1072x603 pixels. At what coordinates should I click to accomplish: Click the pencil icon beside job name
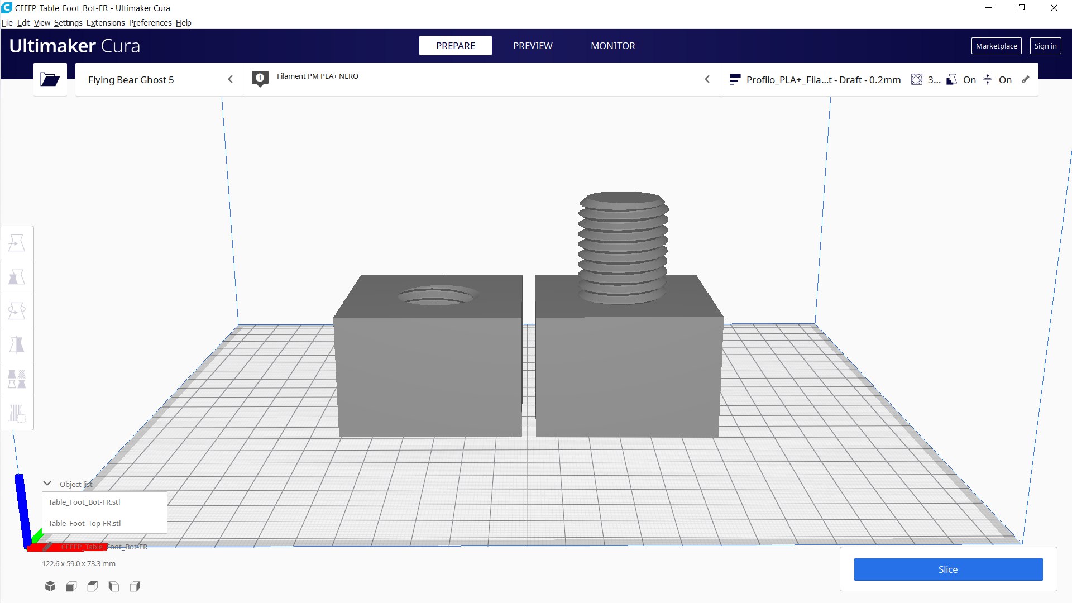click(x=48, y=547)
